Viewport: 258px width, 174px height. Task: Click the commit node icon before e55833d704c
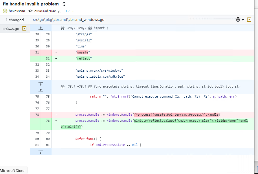30,11
